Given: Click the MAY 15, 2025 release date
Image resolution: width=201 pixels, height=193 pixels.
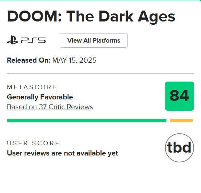Looking at the screenshot, I should [74, 60].
